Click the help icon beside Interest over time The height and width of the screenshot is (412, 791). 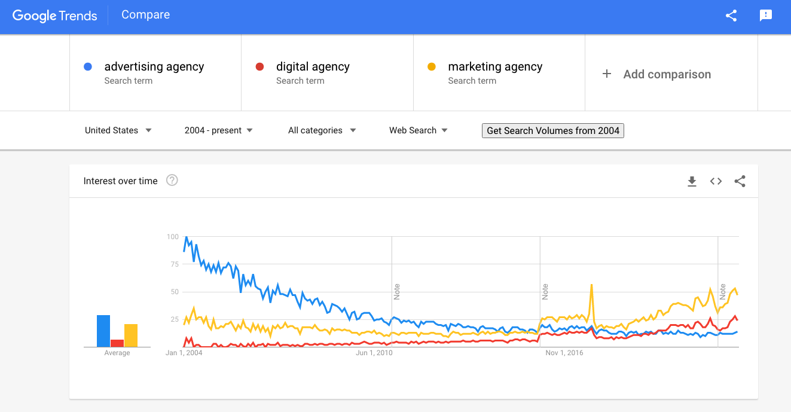[172, 181]
